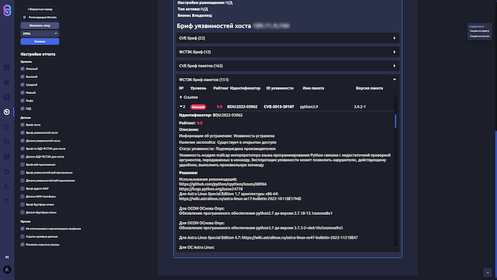The image size is (497, 280).
Task: Toggle Бриф уязвимостей хоста checkbox
Action: tap(22, 132)
